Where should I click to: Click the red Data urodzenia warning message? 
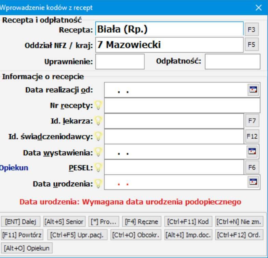131,202
